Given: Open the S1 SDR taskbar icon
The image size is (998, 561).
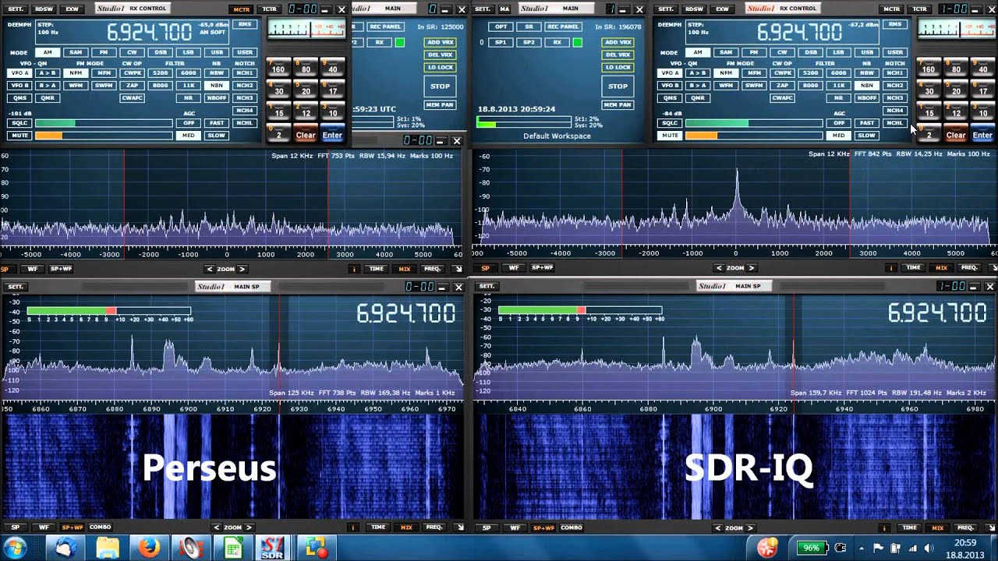Looking at the screenshot, I should click(x=272, y=548).
